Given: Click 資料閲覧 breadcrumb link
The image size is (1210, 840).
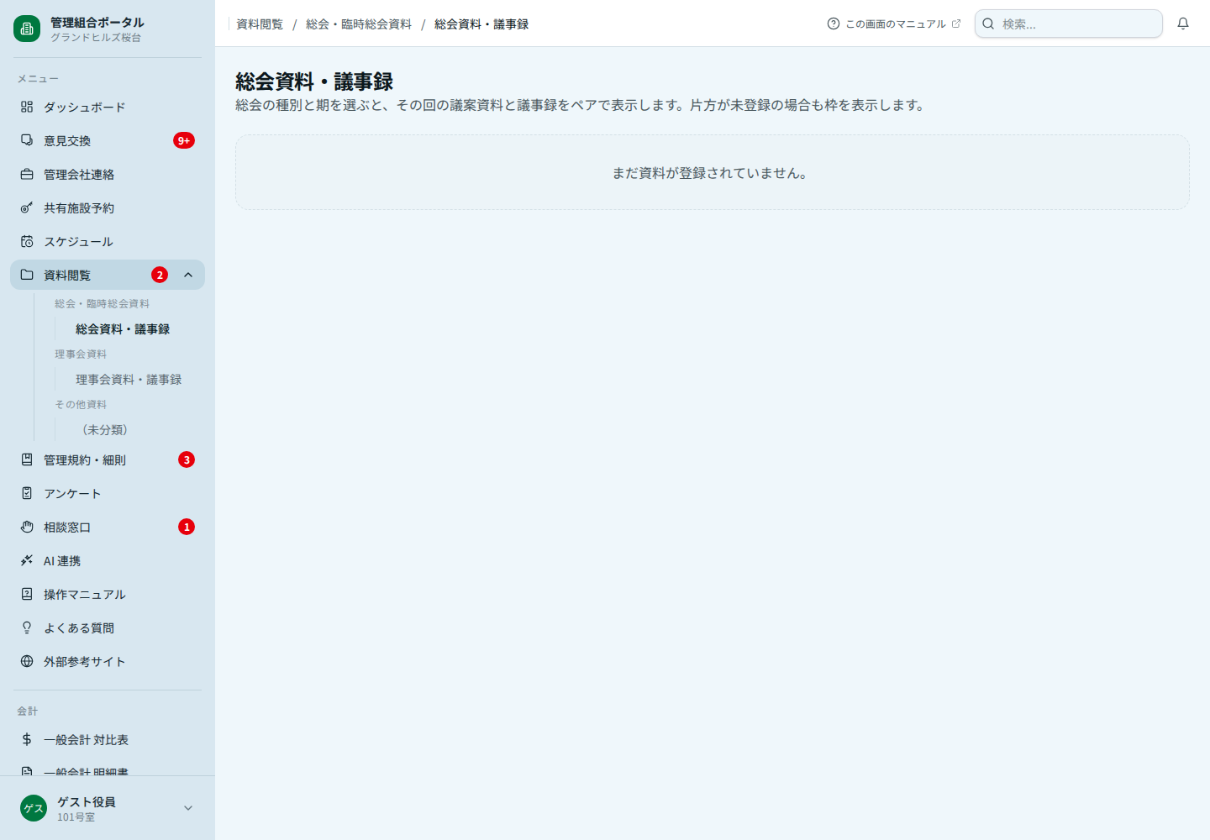Looking at the screenshot, I should pos(260,24).
